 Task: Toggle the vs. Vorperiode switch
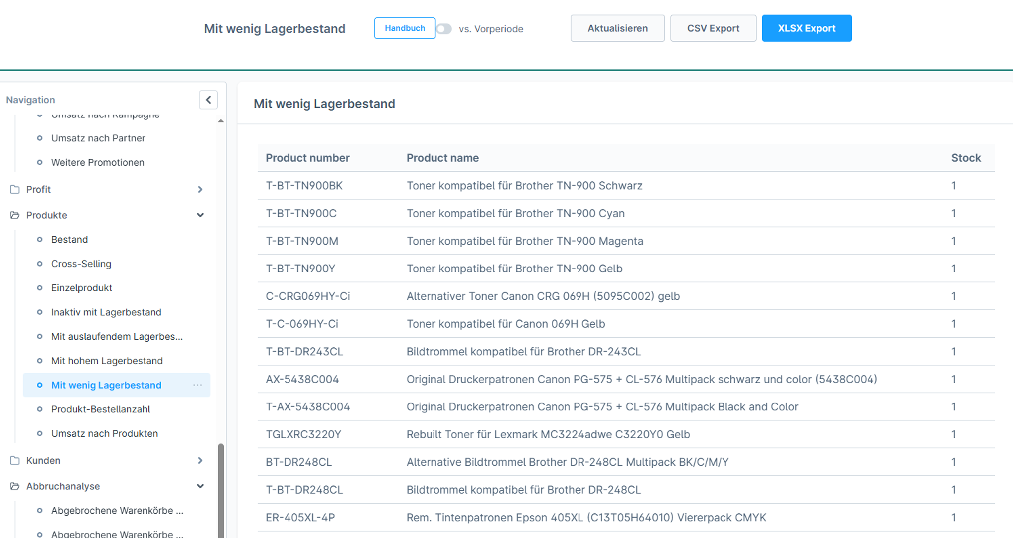tap(444, 29)
